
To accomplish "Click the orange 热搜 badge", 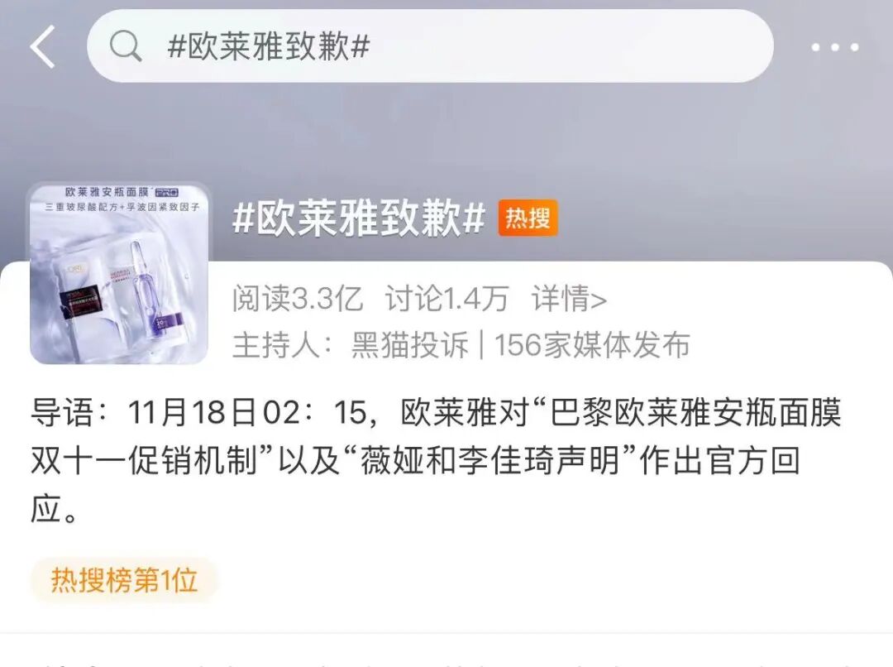I will (x=528, y=218).
